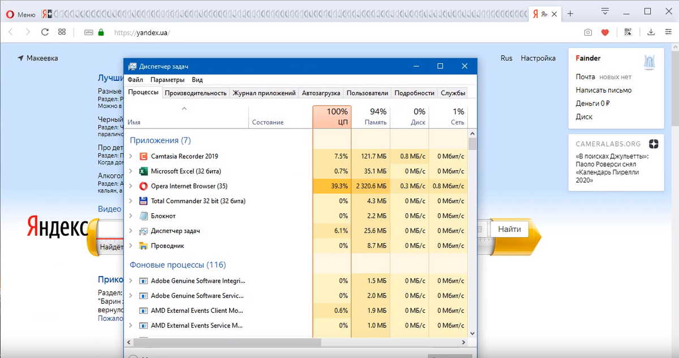Viewport: 679px width, 358px height.
Task: Click the heart bookmark icon
Action: pos(605,33)
